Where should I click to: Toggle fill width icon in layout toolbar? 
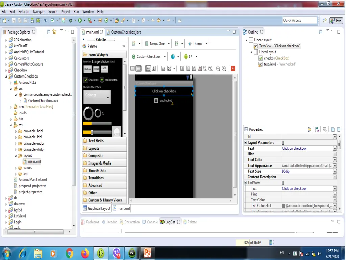[148, 68]
